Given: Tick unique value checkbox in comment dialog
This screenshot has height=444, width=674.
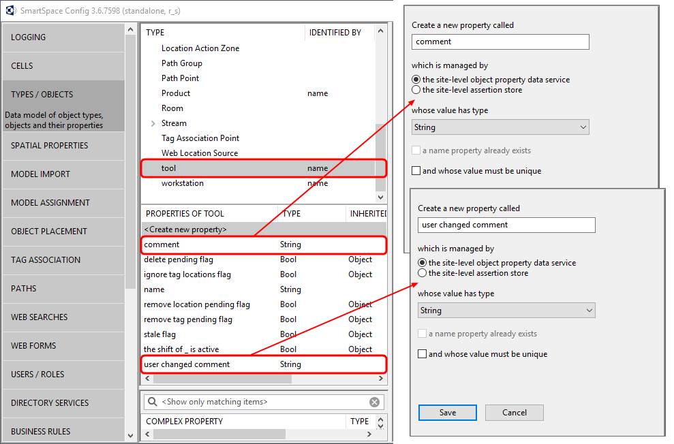Looking at the screenshot, I should [416, 171].
